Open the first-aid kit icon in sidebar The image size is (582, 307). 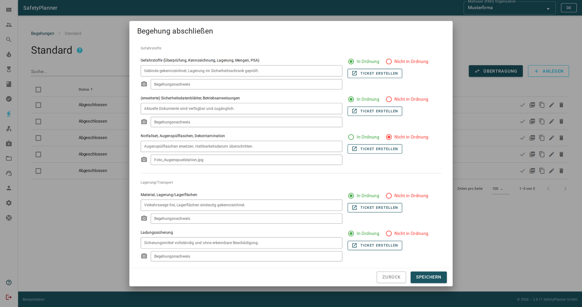point(9,144)
